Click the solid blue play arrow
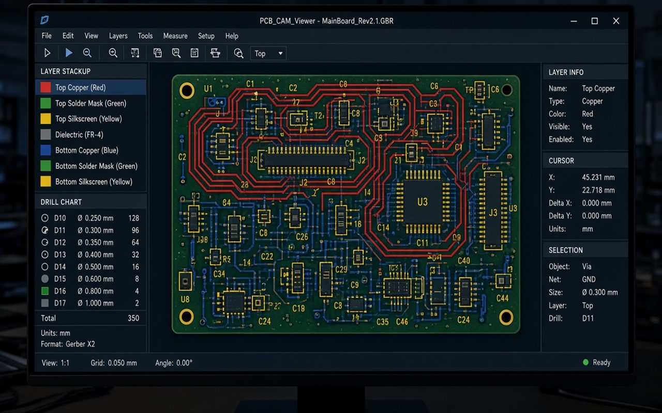 pos(69,53)
